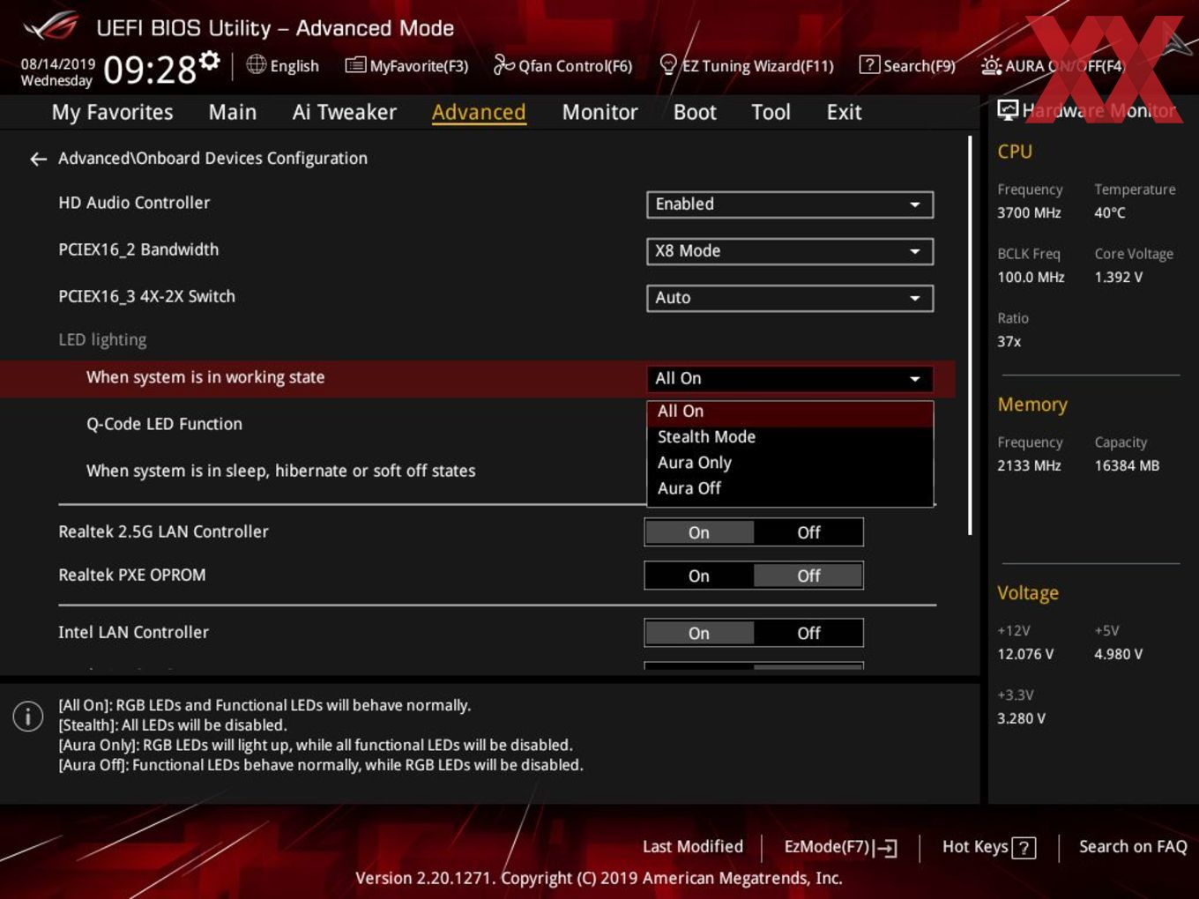Viewport: 1199px width, 899px height.
Task: Select All On option in list
Action: coord(790,412)
